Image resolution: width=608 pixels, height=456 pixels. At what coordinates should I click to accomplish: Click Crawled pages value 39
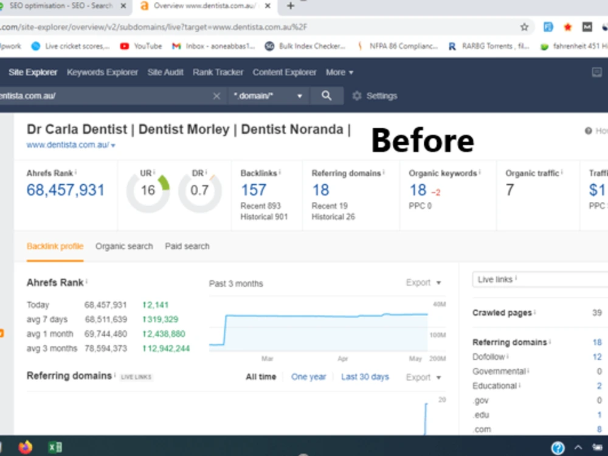click(x=597, y=313)
